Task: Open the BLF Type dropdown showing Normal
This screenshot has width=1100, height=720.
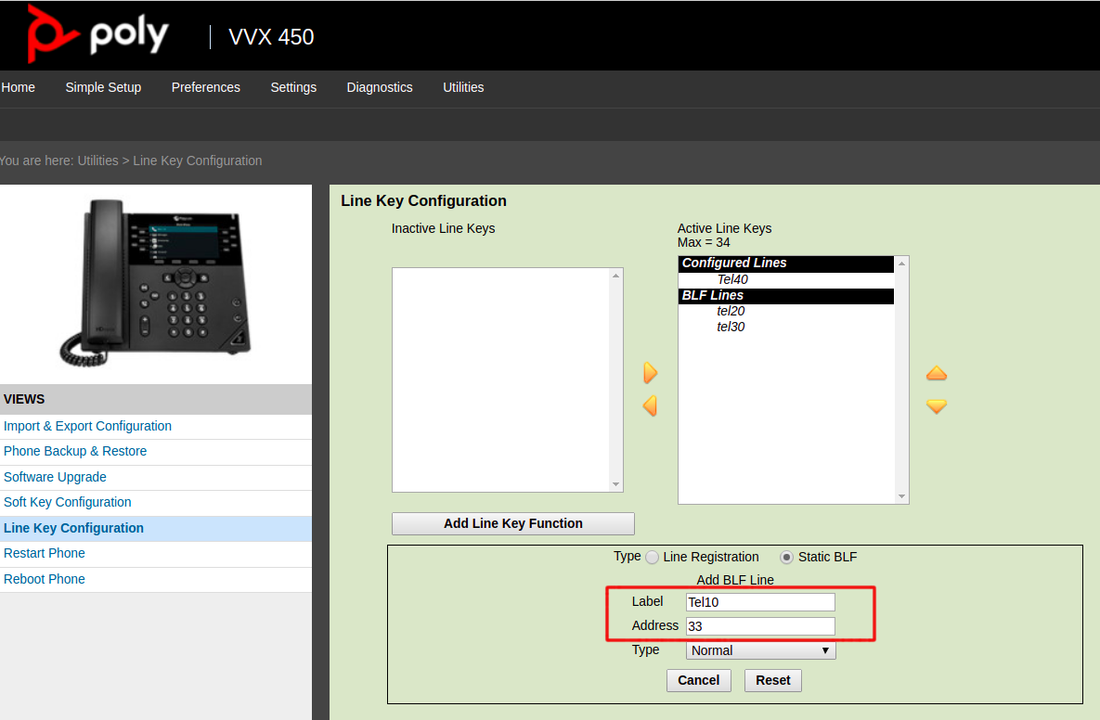Action: point(760,650)
